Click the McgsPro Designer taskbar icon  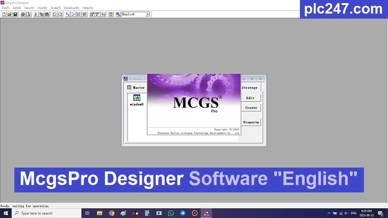[206, 213]
